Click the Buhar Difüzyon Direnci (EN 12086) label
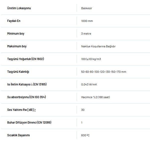Viewport: 150px width, 144px height. click(x=29, y=123)
